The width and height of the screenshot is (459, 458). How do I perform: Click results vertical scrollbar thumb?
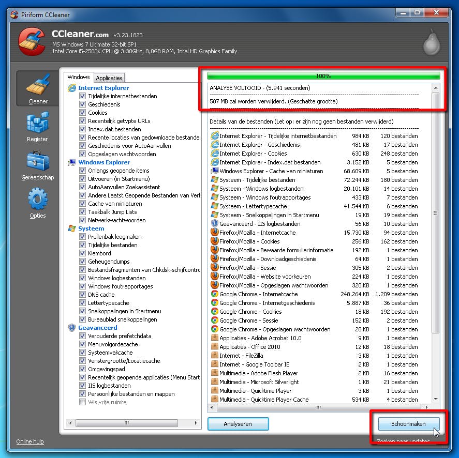pos(436,213)
